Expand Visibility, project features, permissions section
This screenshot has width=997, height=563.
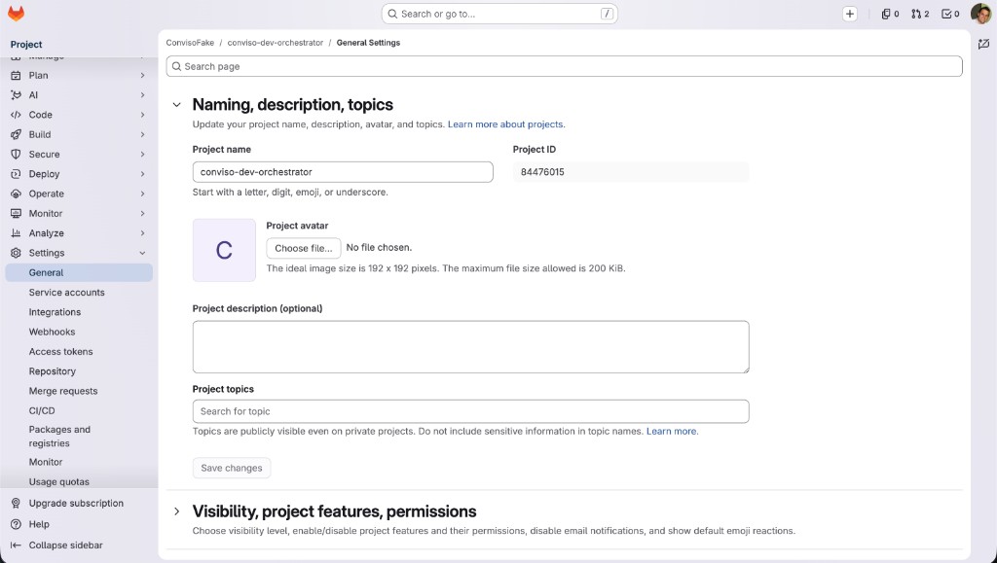[177, 510]
